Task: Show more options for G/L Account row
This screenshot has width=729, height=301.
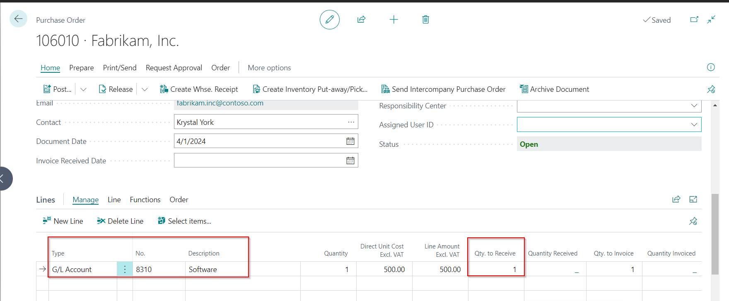Action: coord(125,269)
